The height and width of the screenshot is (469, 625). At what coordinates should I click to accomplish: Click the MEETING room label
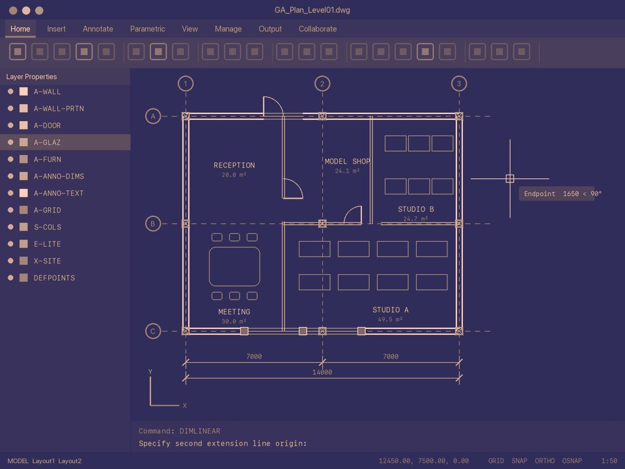click(234, 312)
